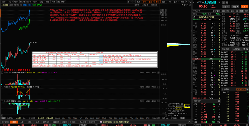
Task: Zoom out chart with minus icon
Action: [134, 2]
